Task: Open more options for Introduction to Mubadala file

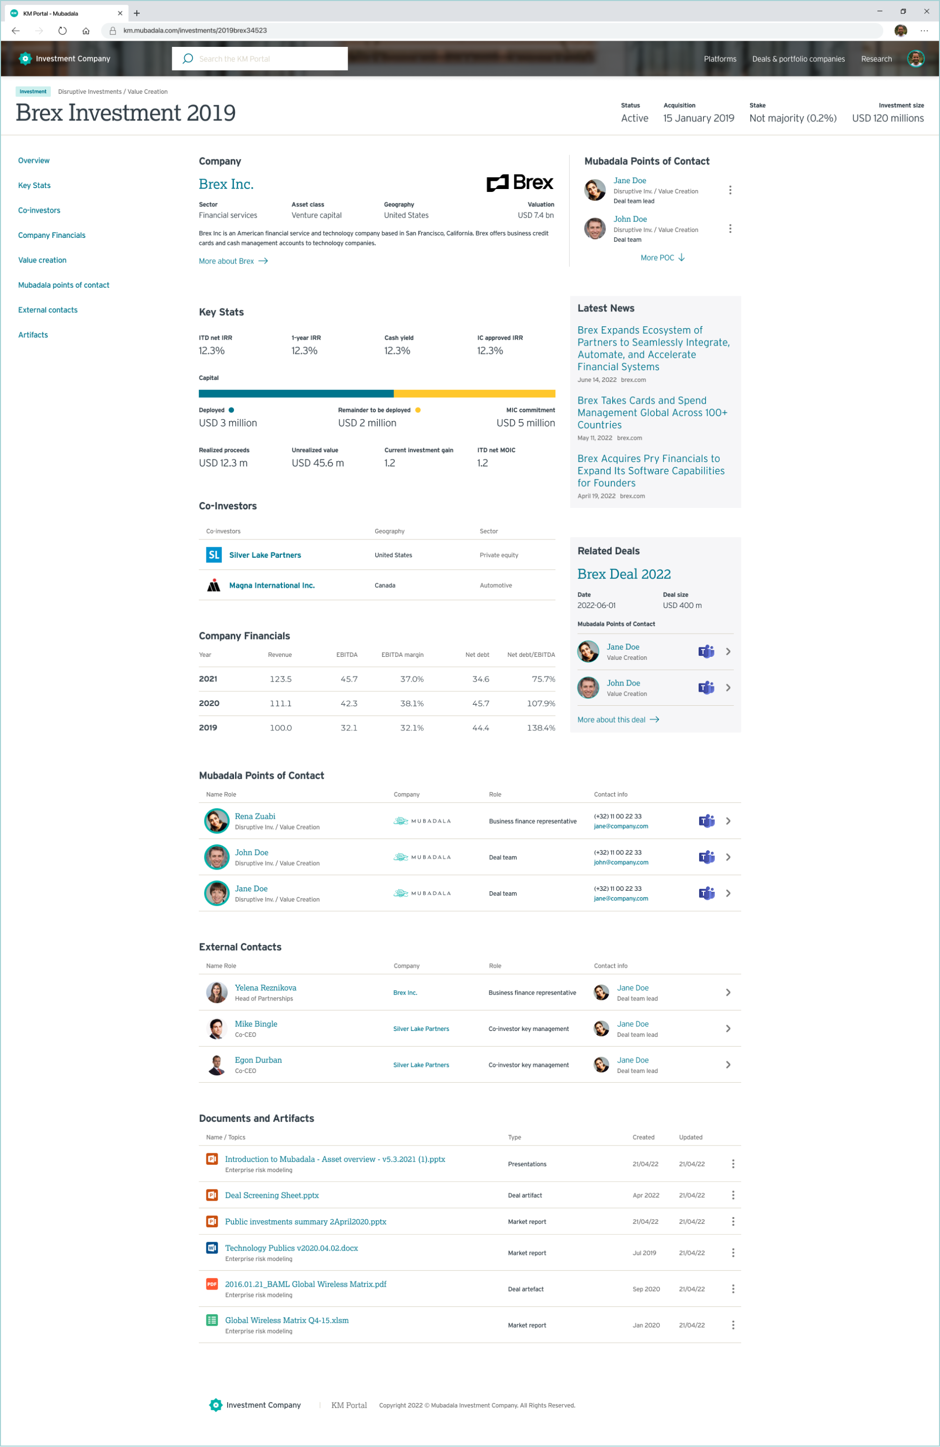Action: [x=733, y=1164]
